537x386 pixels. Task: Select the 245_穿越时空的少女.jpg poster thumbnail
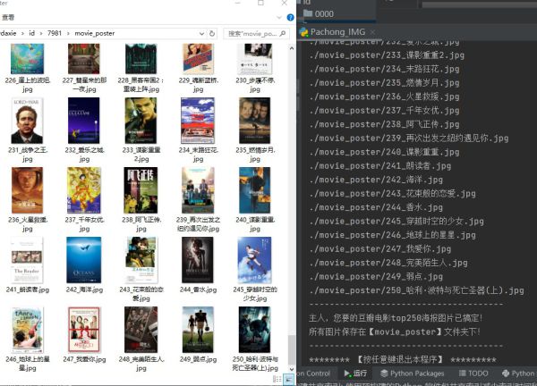coord(254,259)
